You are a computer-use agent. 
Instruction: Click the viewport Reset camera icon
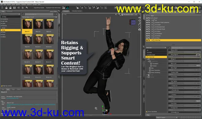139,30
